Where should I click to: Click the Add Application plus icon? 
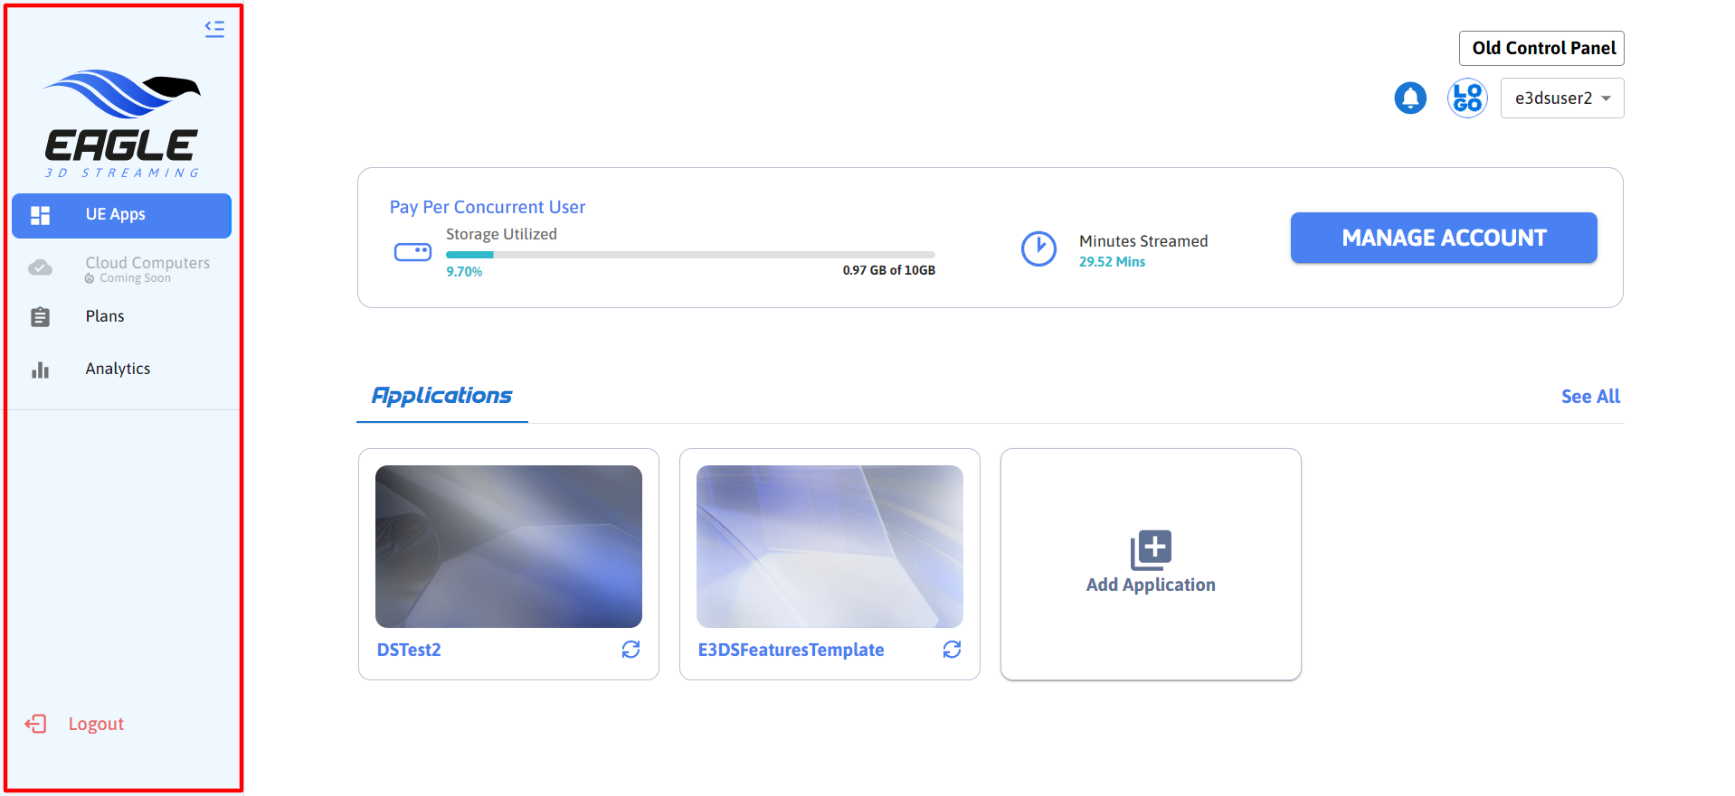pos(1151,549)
